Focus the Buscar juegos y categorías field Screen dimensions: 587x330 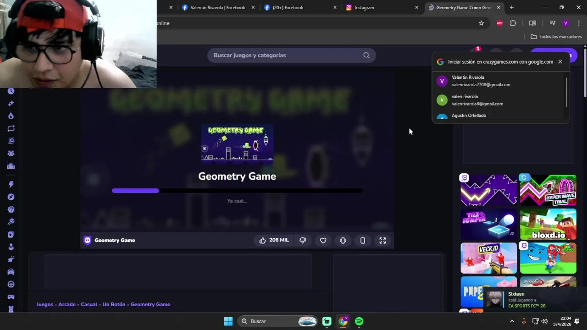click(292, 55)
